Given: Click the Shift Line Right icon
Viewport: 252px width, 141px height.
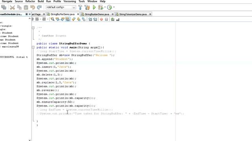Looking at the screenshot, I should click(x=95, y=19).
